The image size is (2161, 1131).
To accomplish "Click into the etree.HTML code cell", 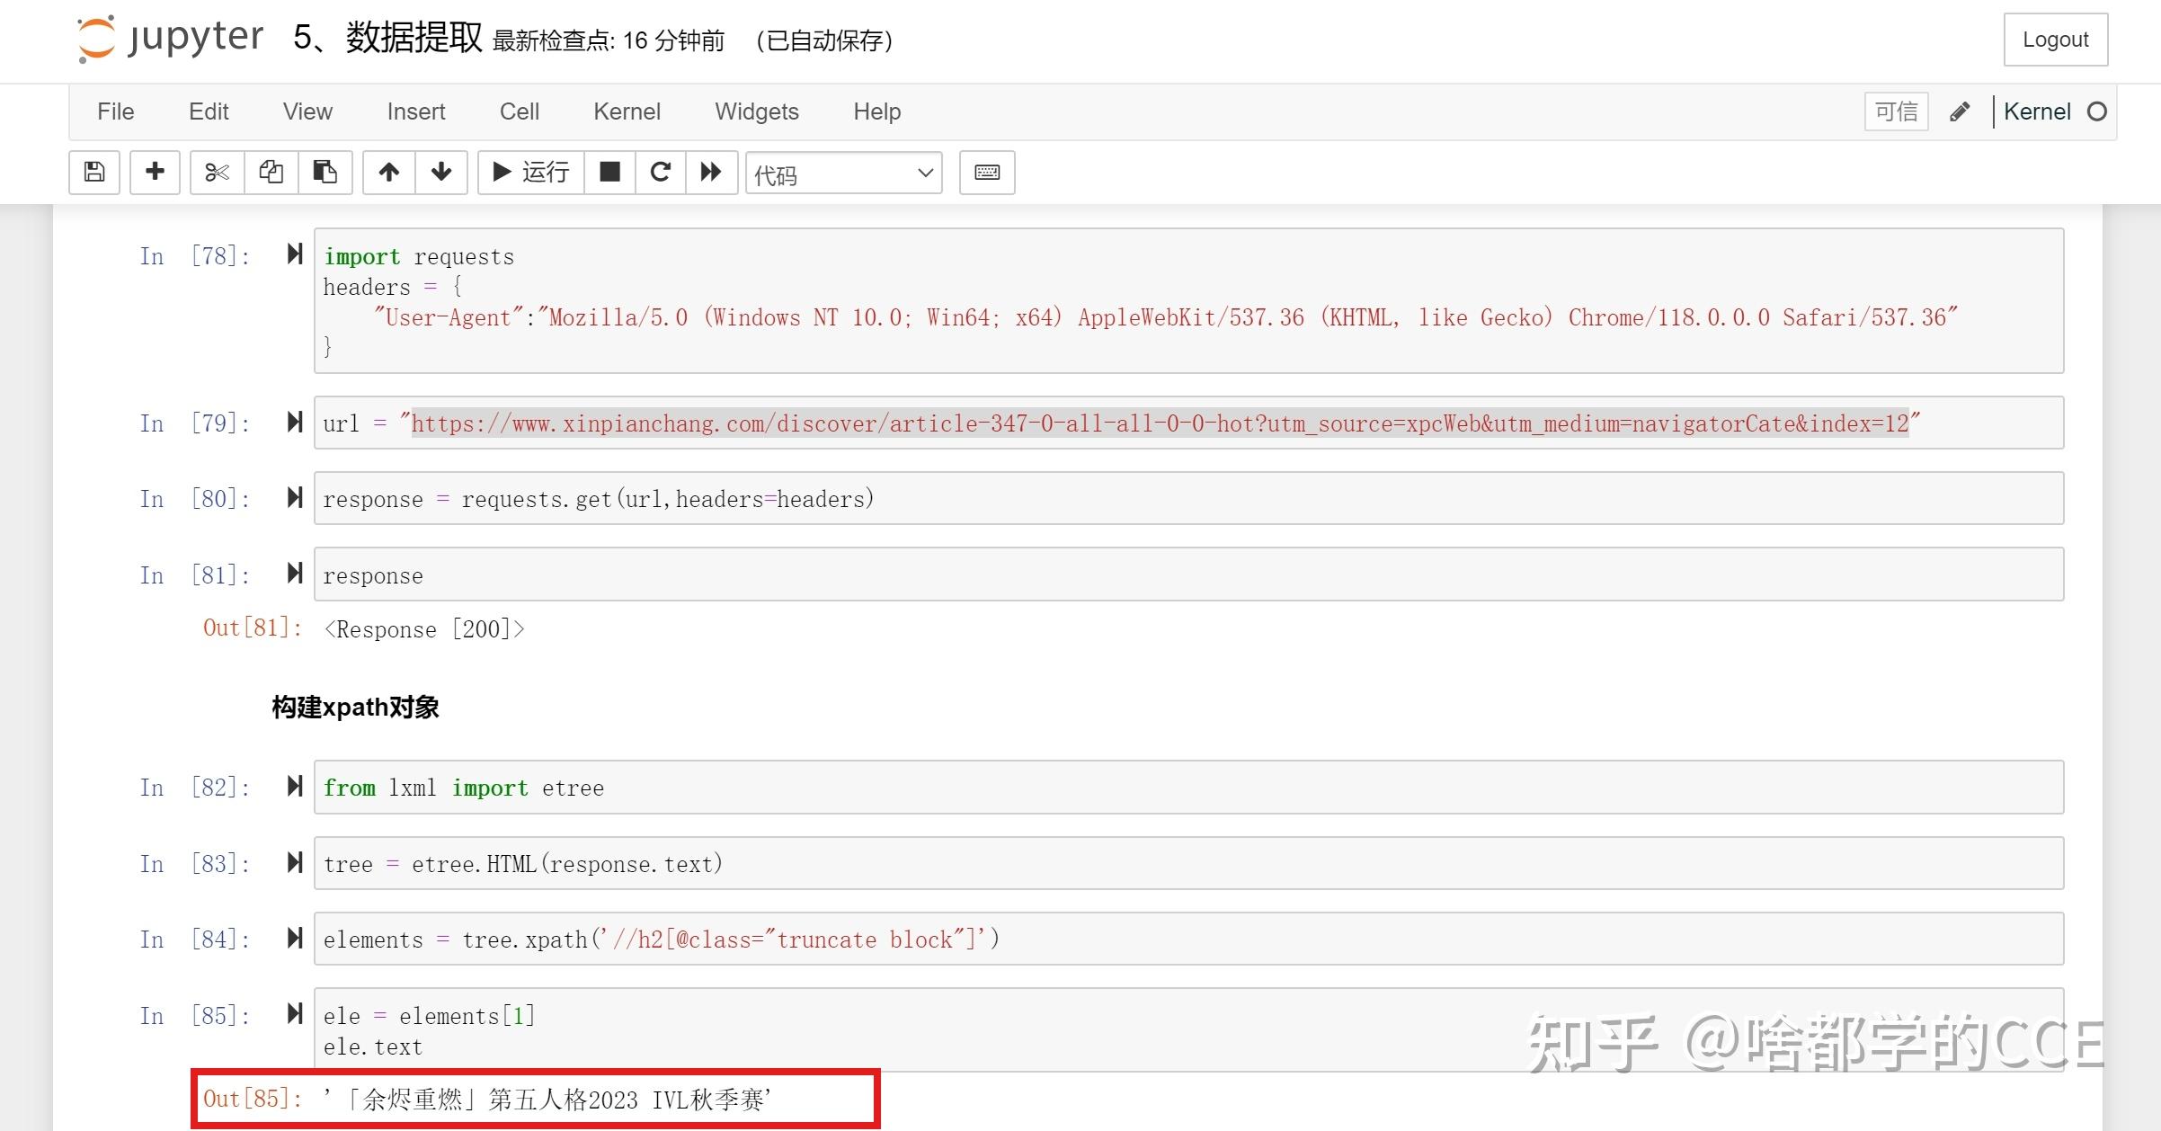I will tap(1188, 864).
